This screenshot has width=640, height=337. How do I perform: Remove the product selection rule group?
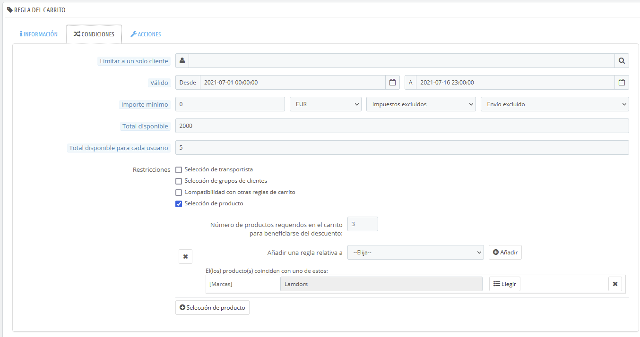click(x=185, y=256)
